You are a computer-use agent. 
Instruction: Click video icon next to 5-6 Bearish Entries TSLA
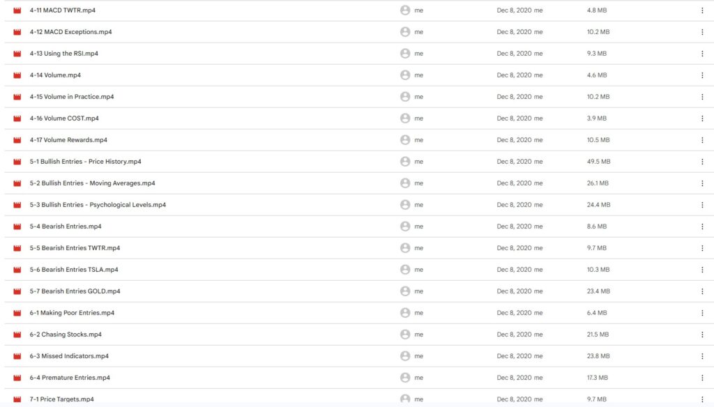tap(17, 270)
